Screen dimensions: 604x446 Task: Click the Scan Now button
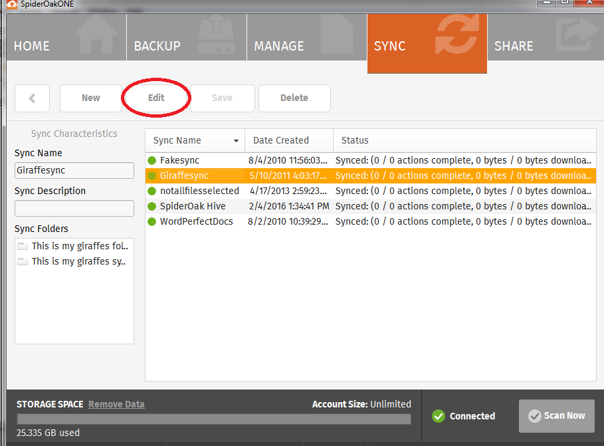(x=557, y=416)
